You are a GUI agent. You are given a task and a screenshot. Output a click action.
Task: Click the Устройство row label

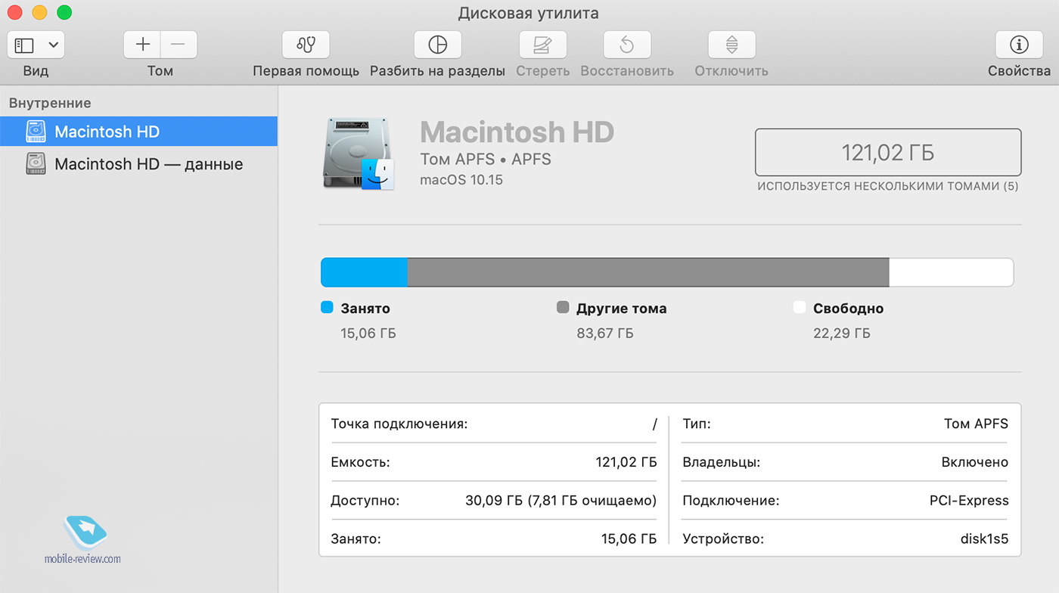723,539
